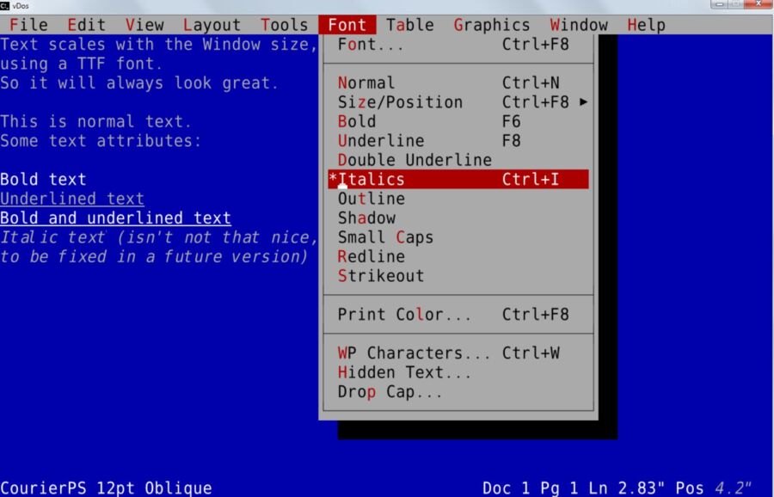Click the 'Bold text' line

tap(43, 179)
